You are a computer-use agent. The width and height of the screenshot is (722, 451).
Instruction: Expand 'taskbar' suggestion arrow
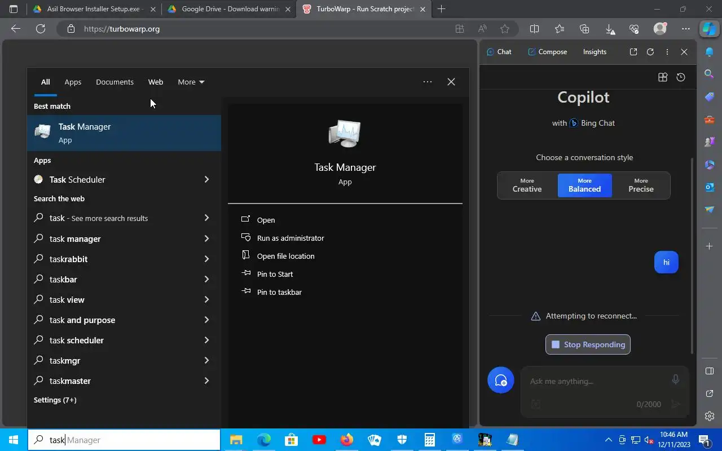point(206,279)
